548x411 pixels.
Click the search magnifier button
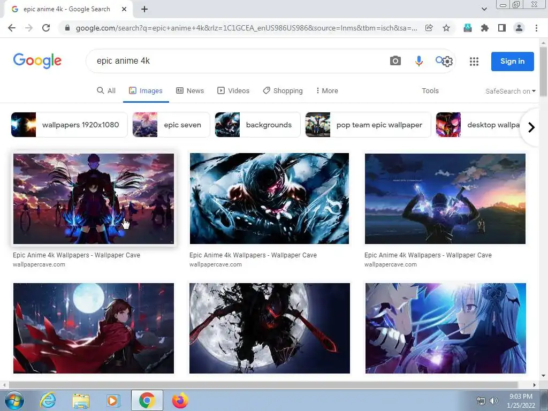click(439, 60)
